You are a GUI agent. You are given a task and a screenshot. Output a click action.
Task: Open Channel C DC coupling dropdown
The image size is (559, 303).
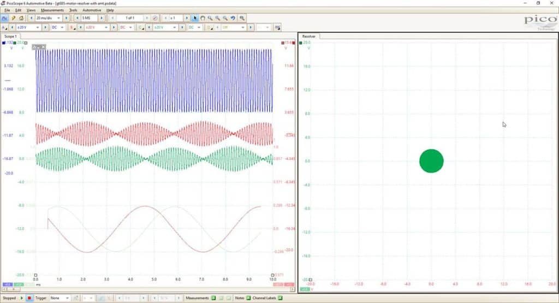click(195, 27)
